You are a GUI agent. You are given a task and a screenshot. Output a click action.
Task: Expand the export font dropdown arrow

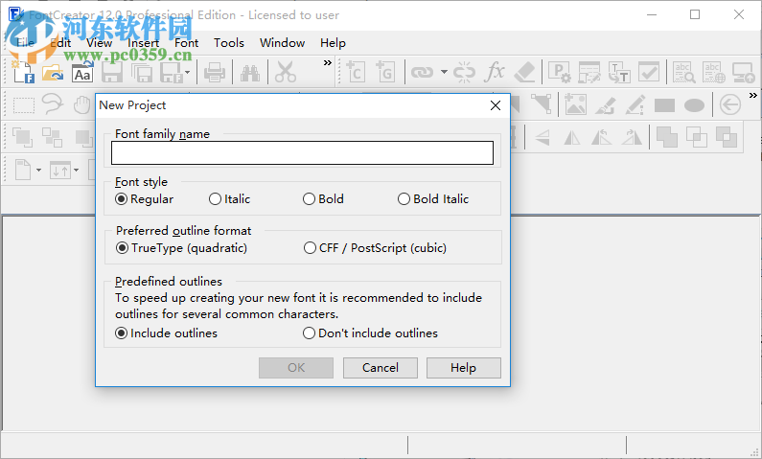(188, 73)
